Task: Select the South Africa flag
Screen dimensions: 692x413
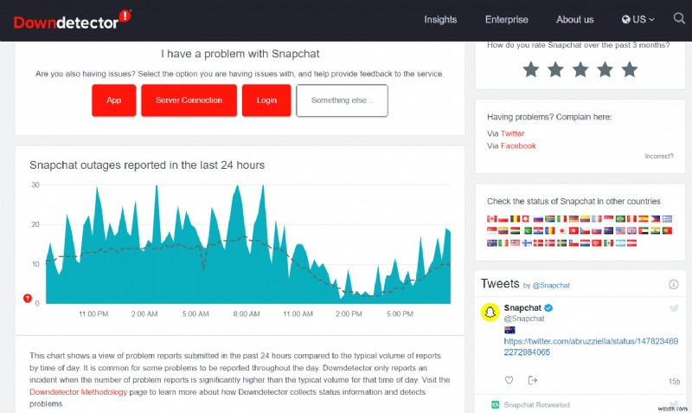Action: click(x=550, y=219)
